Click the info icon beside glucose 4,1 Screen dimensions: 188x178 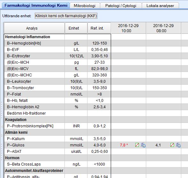(x=178, y=145)
